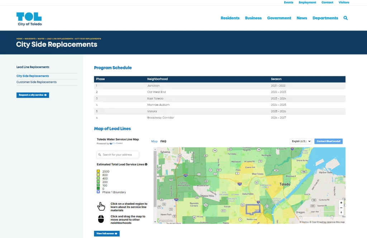This screenshot has width=367, height=238.
Task: Zoom out on the lead lines map
Action: point(341,208)
